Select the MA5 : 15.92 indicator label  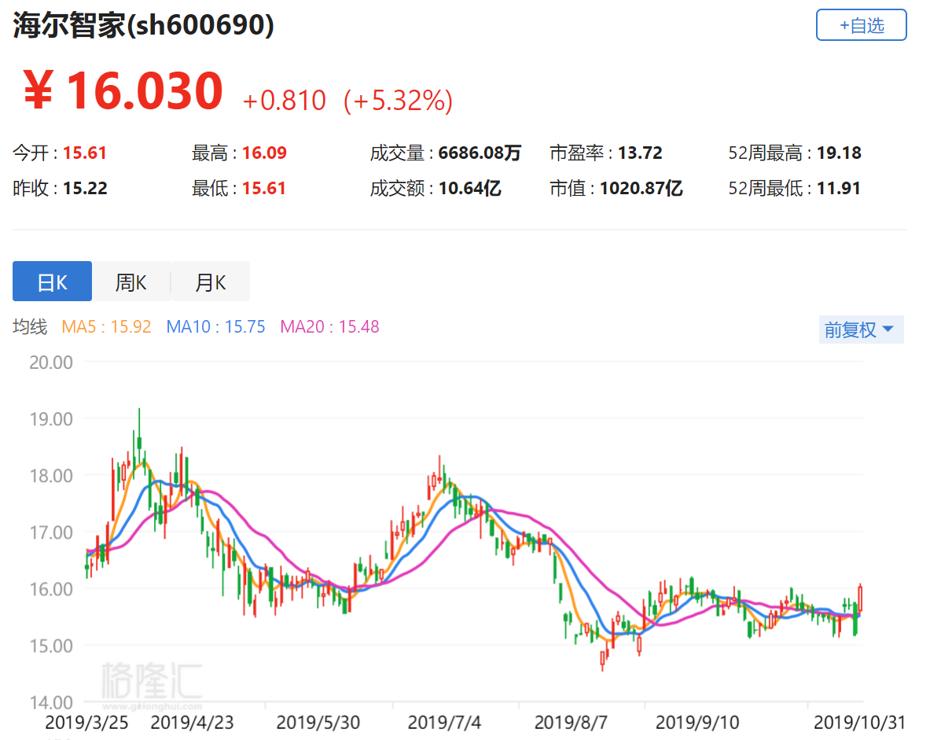(x=106, y=326)
